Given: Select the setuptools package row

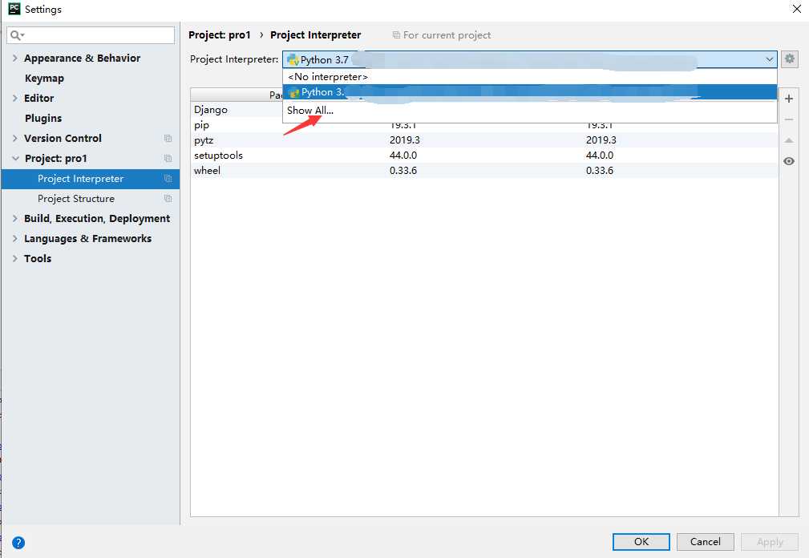Looking at the screenshot, I should point(484,156).
